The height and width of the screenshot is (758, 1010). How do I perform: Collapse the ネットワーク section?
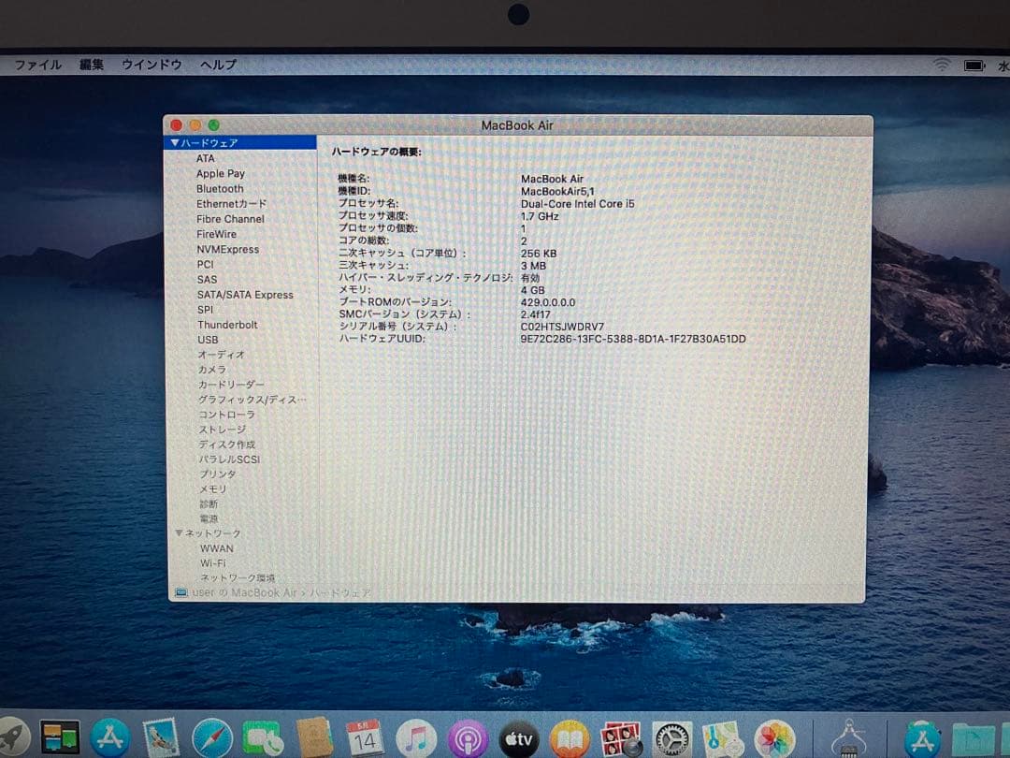[x=179, y=532]
